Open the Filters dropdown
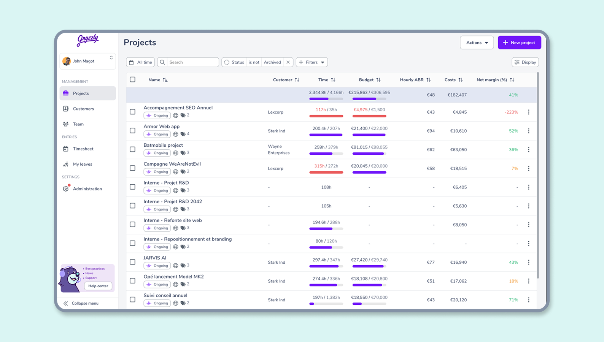This screenshot has width=604, height=342. click(x=312, y=62)
